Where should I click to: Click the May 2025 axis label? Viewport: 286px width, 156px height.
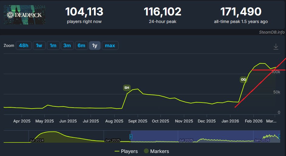click(44, 121)
